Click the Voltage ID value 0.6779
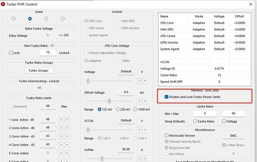The width and height of the screenshot is (257, 162). click(x=219, y=68)
